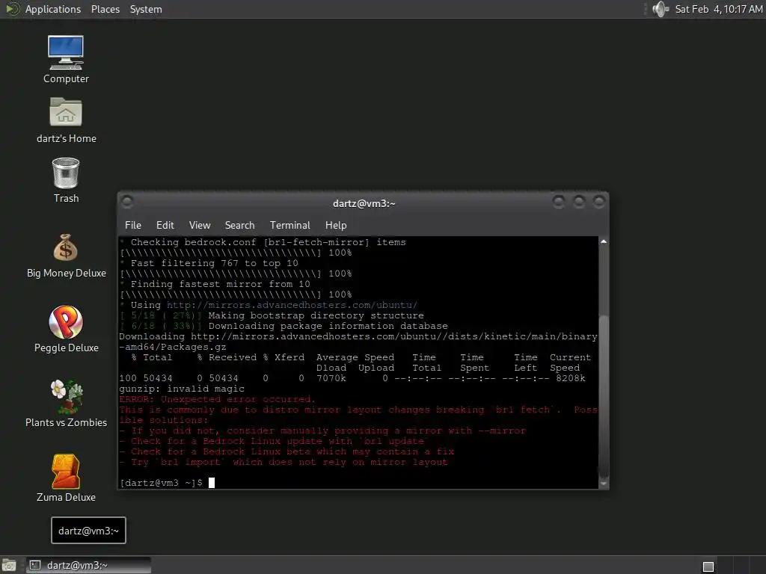Click the dartz@vm3:~ window switcher preview box

(x=88, y=531)
